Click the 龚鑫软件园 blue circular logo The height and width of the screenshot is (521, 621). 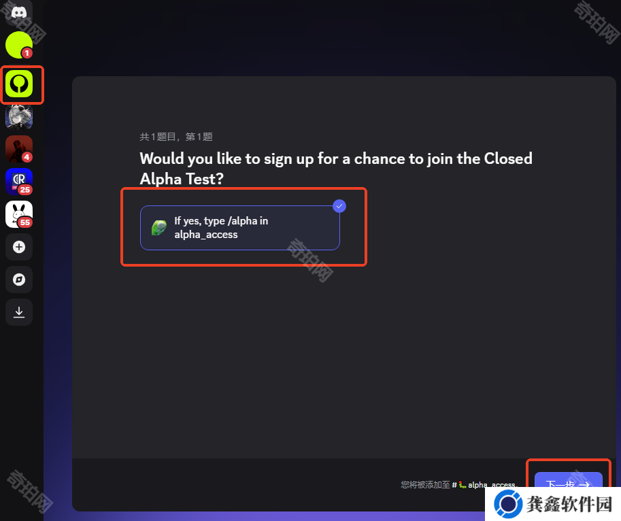tap(508, 504)
